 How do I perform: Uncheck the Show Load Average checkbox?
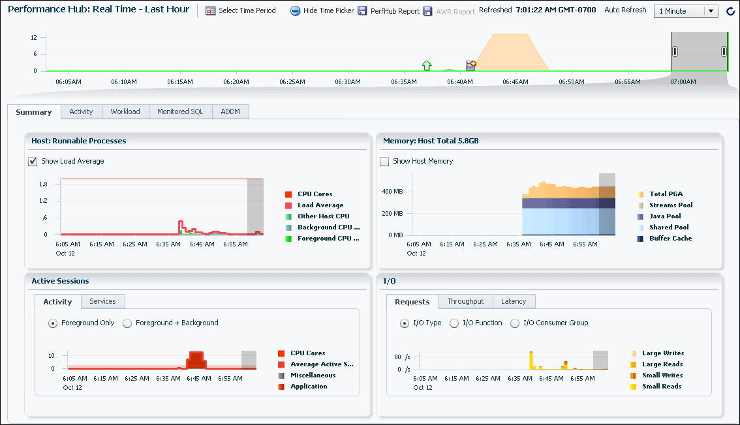click(x=33, y=162)
